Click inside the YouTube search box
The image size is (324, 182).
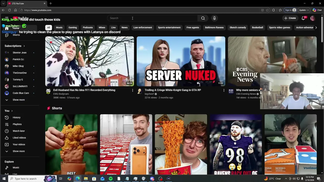tap(152, 18)
